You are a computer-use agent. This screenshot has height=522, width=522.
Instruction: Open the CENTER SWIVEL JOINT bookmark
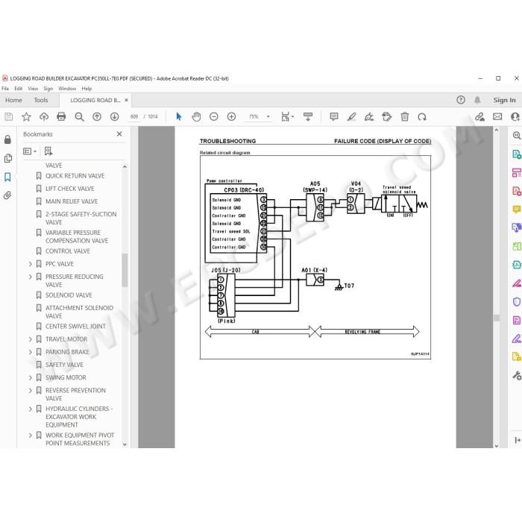tap(75, 327)
